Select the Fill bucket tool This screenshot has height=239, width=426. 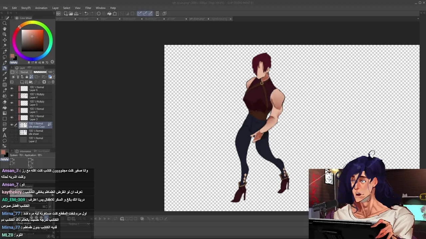click(x=5, y=108)
